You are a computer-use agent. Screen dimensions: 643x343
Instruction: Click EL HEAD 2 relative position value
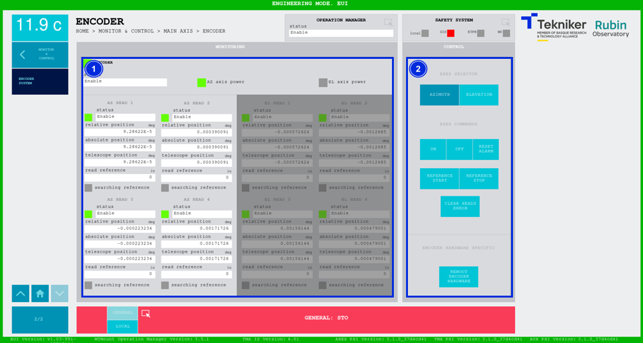click(x=354, y=132)
